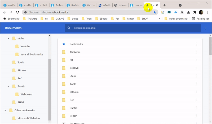
Task: Click Bookmarks star link on bookmarks bar
Action: point(11,19)
